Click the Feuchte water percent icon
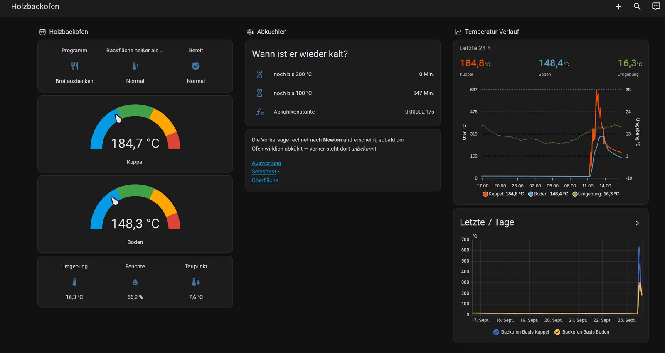665x353 pixels. point(135,282)
